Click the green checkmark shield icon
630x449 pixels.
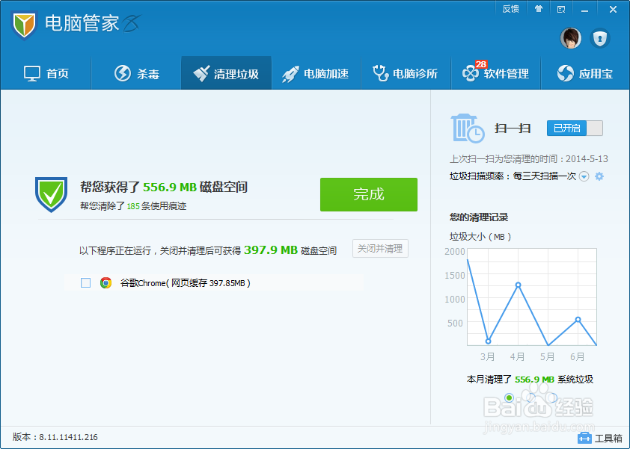pyautogui.click(x=51, y=194)
